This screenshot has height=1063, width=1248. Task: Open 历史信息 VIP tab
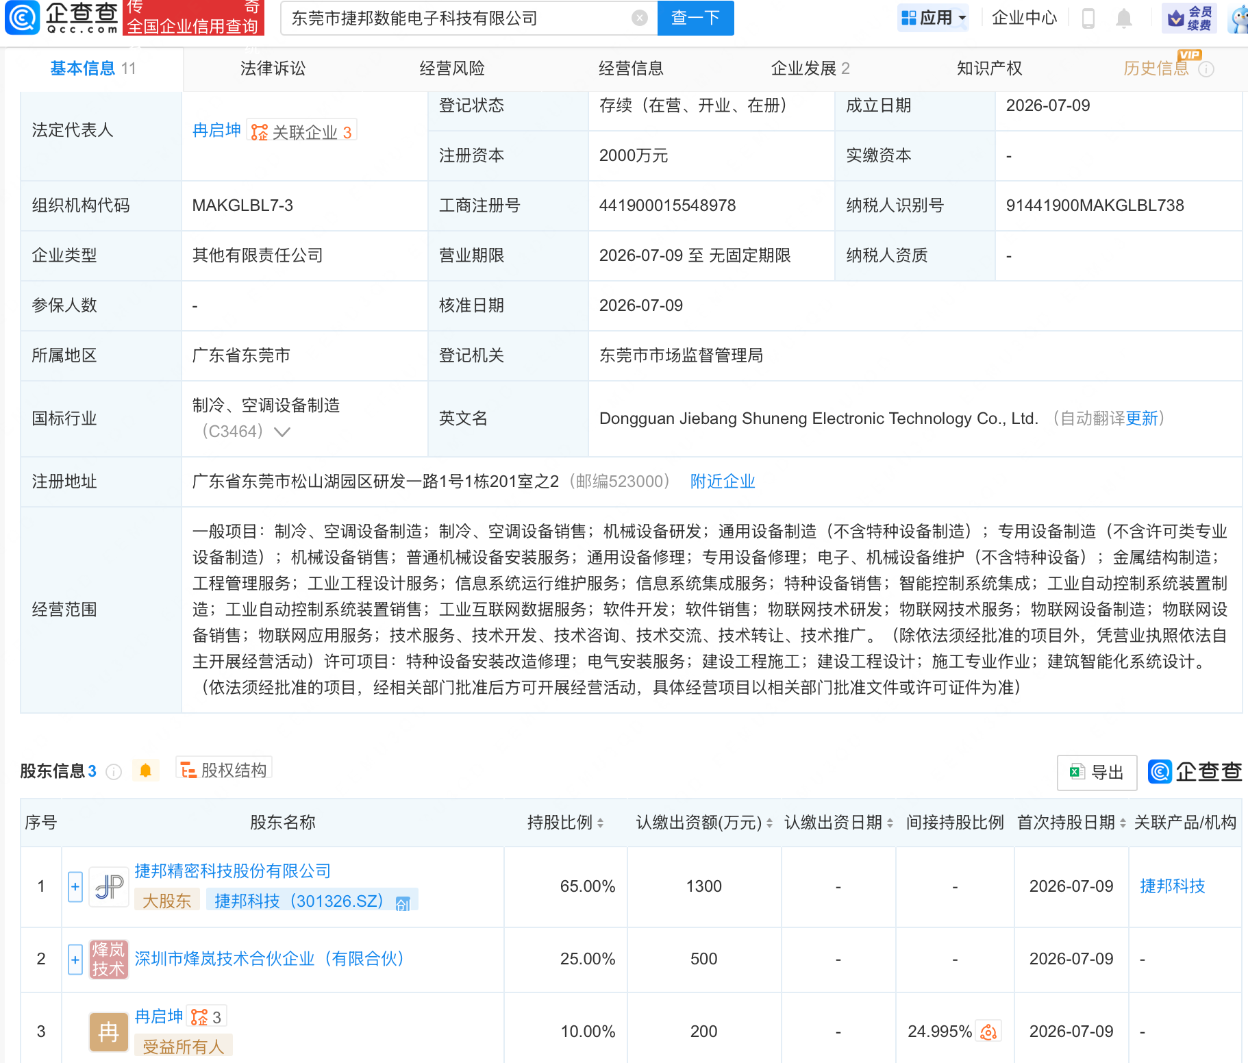click(x=1156, y=68)
